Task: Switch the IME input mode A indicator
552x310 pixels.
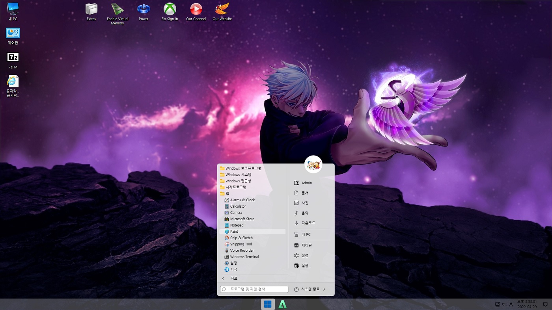Action: tap(511, 304)
